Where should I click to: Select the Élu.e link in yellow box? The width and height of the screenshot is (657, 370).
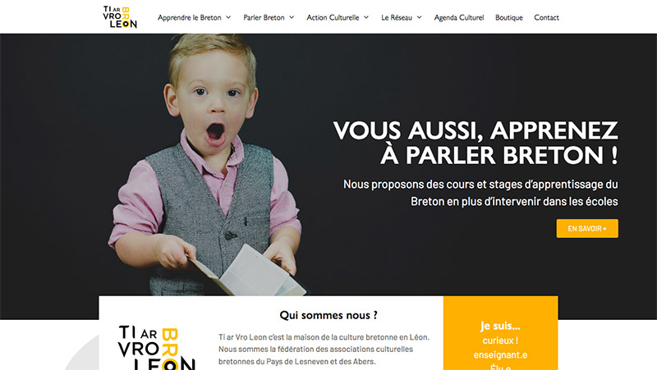[x=500, y=367]
